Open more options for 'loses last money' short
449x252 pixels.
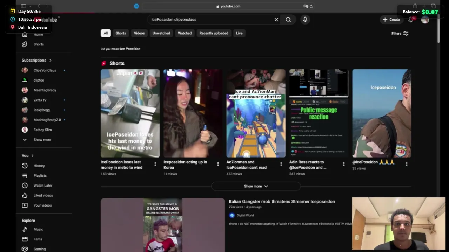155,164
